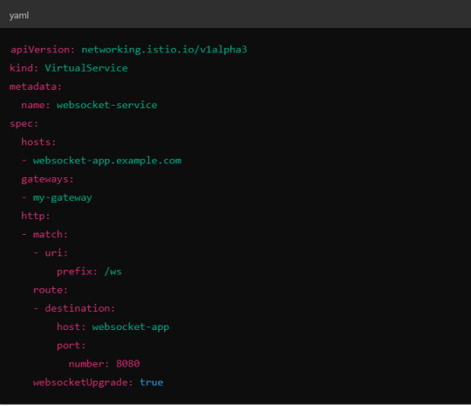Click the host key under destination
Viewport: 471px width, 406px height.
pyautogui.click(x=72, y=327)
